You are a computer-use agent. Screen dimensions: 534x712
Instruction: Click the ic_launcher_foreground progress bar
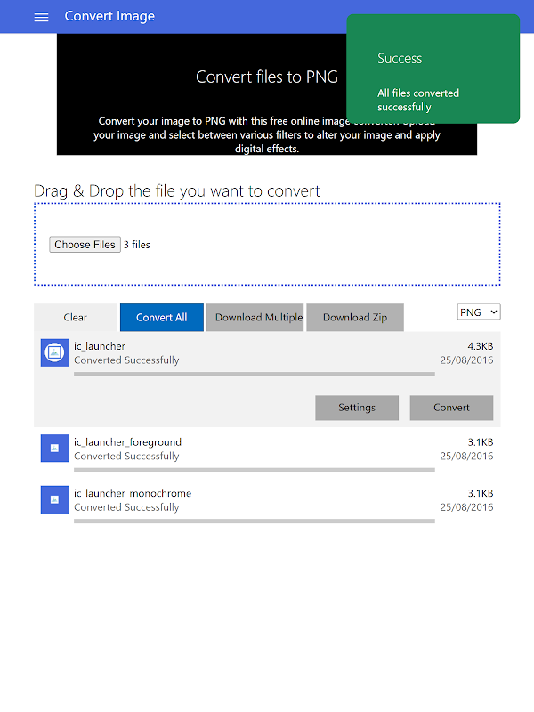coord(255,470)
